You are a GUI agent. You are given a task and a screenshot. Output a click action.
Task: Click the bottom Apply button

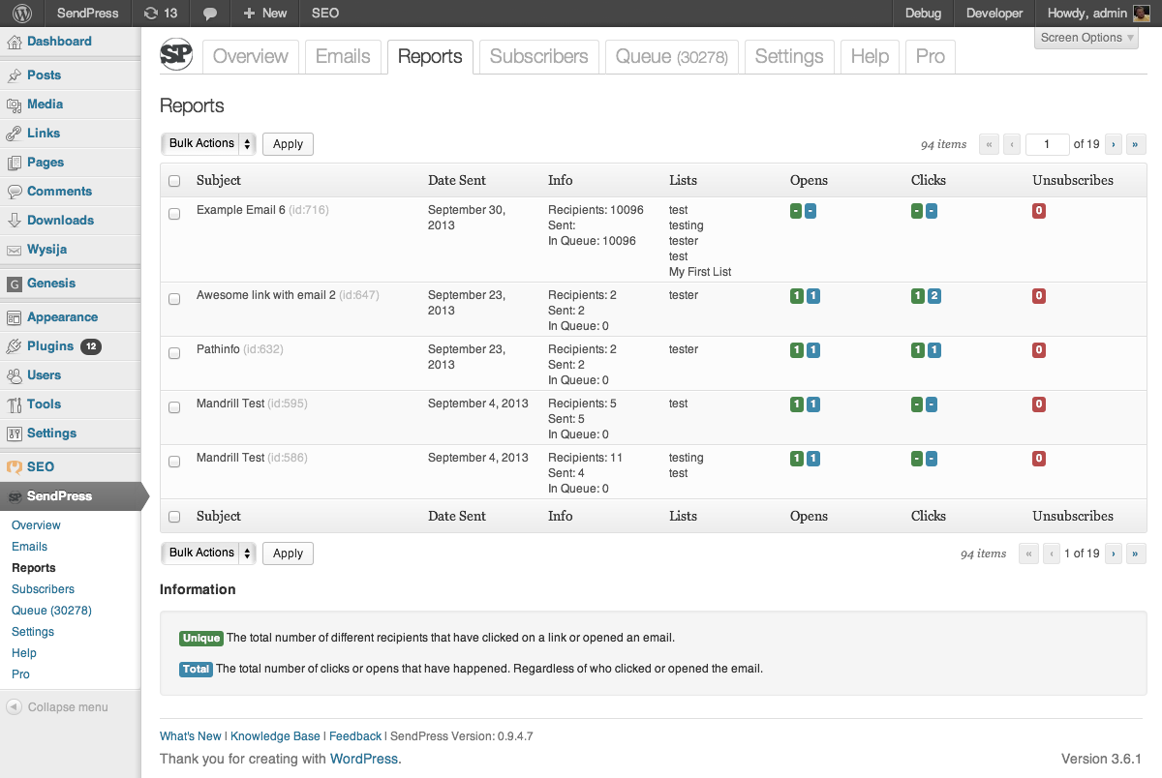click(288, 554)
